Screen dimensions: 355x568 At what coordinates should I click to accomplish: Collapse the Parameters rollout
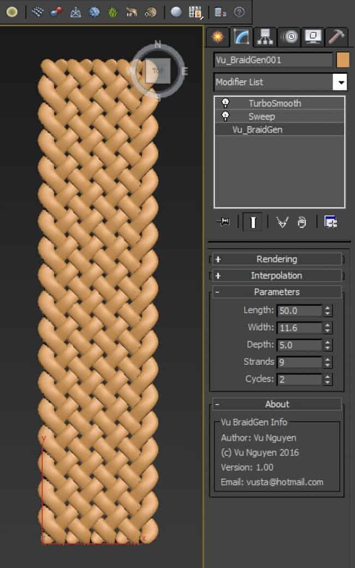(x=276, y=292)
